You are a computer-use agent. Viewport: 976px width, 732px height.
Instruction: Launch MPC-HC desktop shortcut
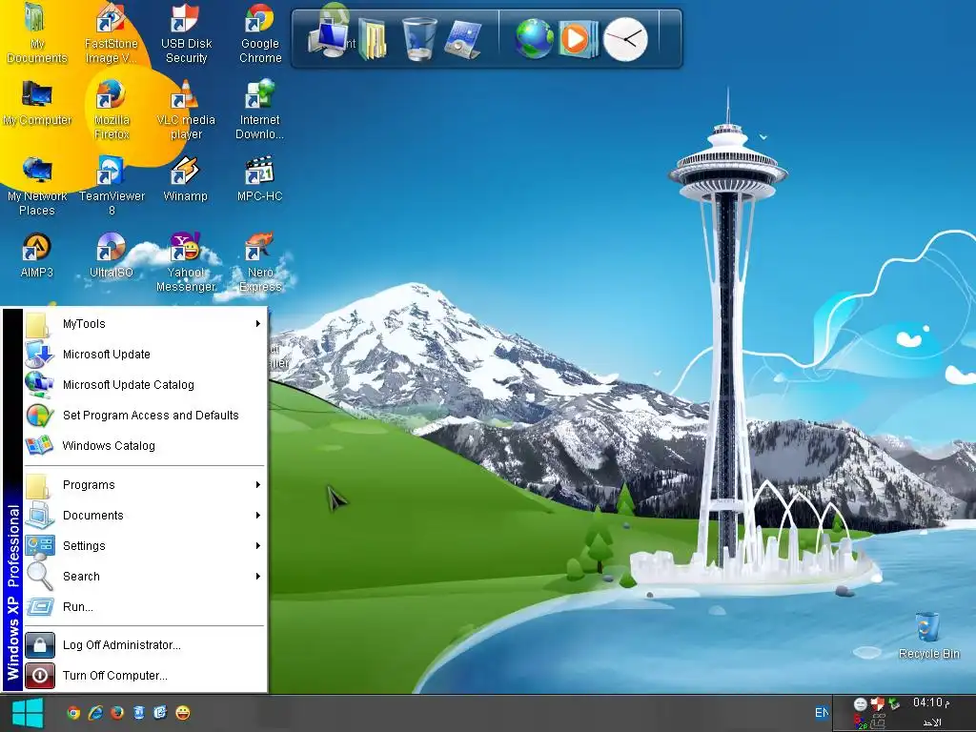click(260, 179)
